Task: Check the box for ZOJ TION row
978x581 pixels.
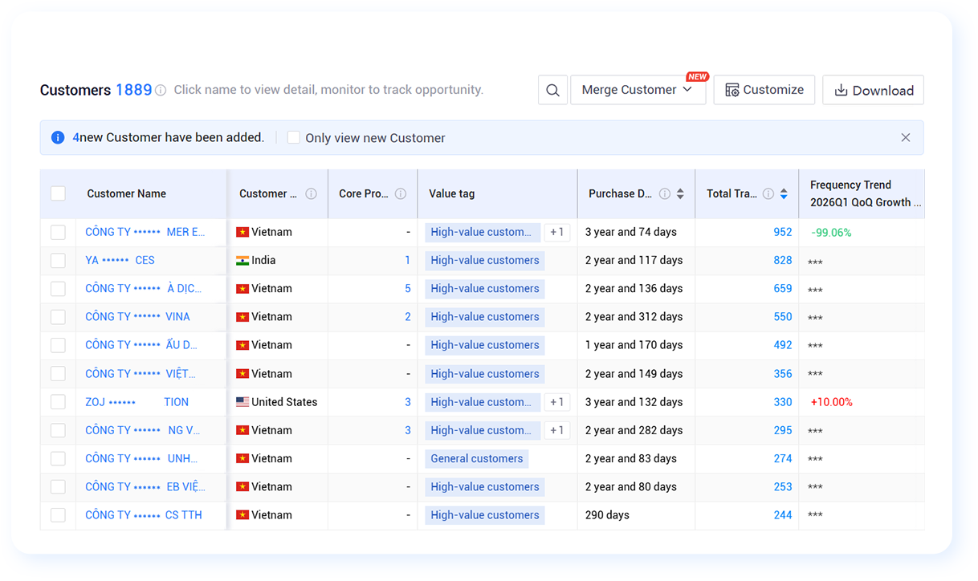Action: 58,402
